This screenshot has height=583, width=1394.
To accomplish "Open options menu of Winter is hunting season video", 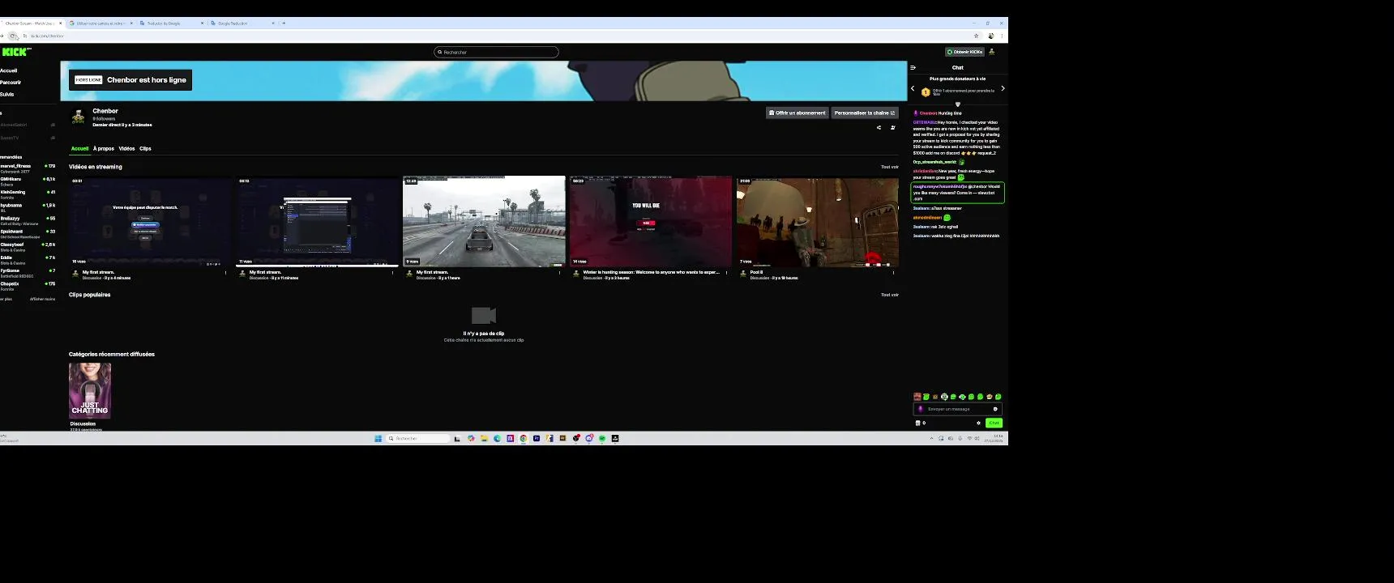I will coord(726,273).
